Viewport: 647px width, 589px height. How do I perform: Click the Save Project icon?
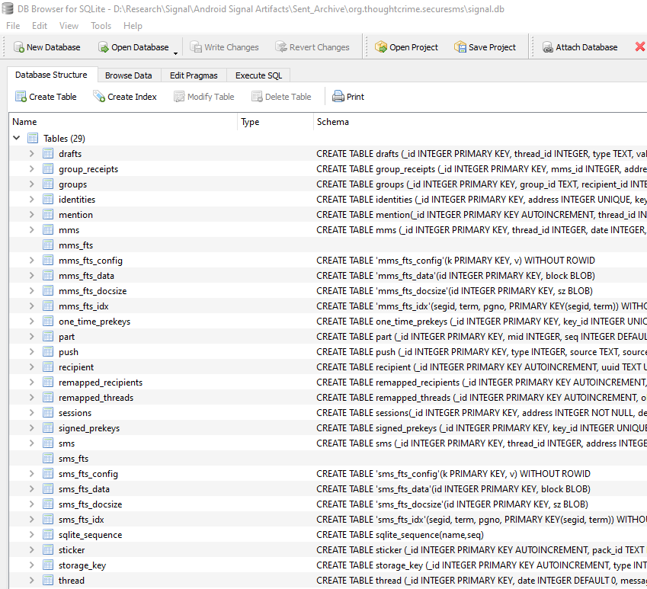pos(460,47)
